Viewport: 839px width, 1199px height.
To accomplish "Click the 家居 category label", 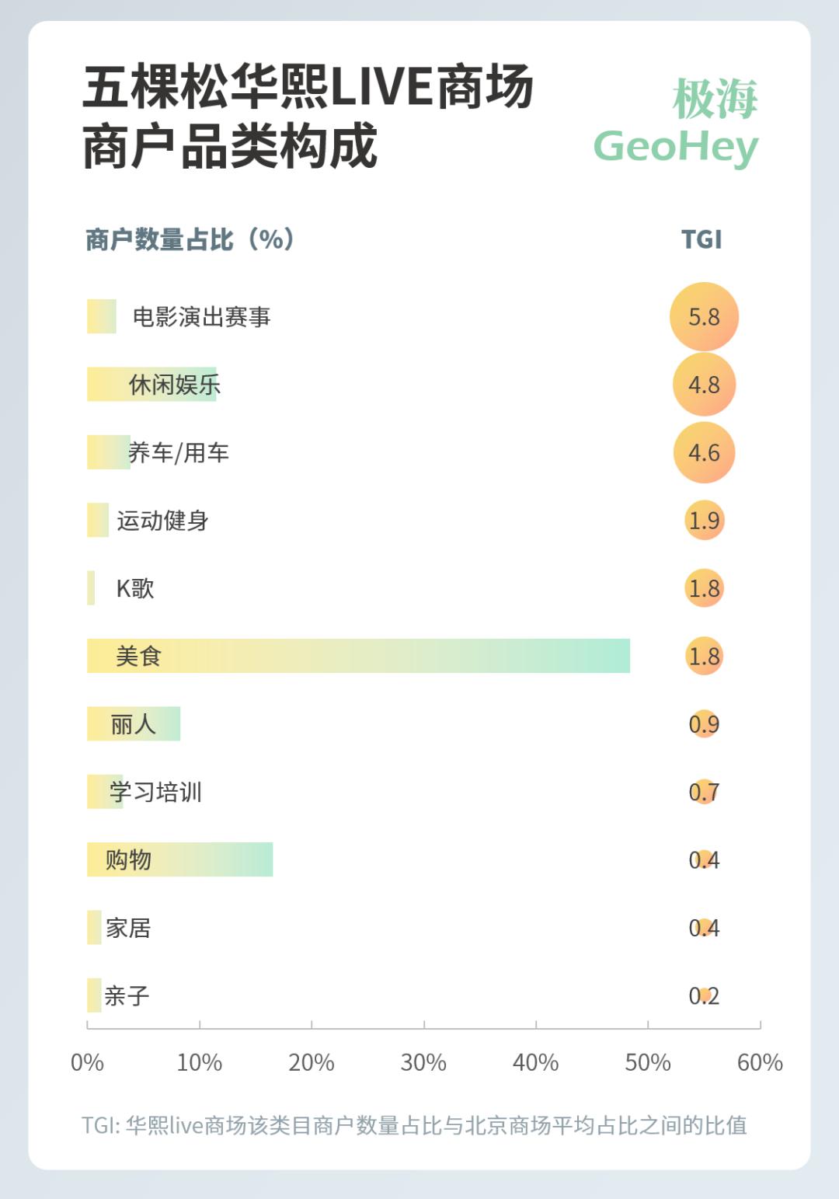I will click(128, 928).
